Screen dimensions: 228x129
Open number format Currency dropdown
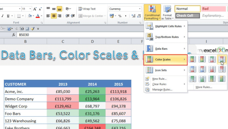140,9
